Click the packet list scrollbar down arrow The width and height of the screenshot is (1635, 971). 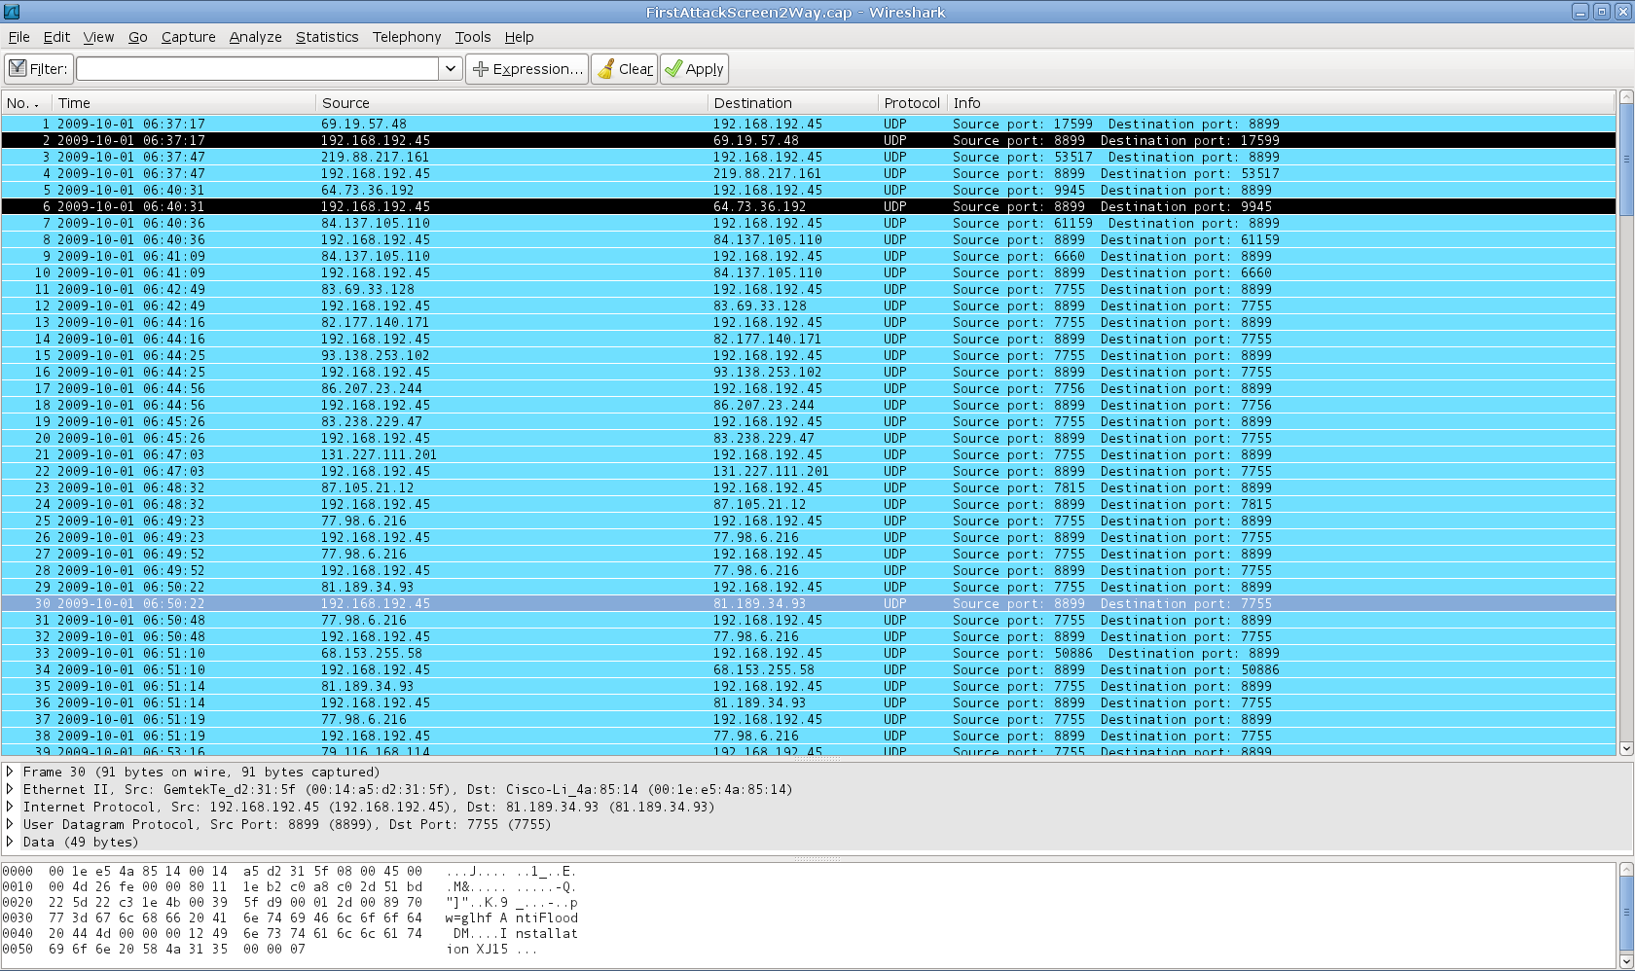1625,749
